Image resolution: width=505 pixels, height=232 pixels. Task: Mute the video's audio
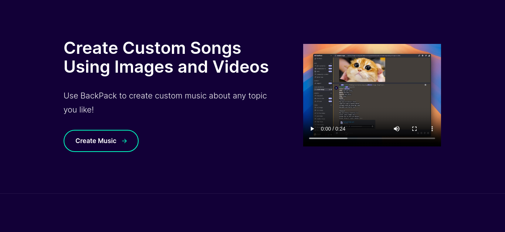click(x=397, y=129)
